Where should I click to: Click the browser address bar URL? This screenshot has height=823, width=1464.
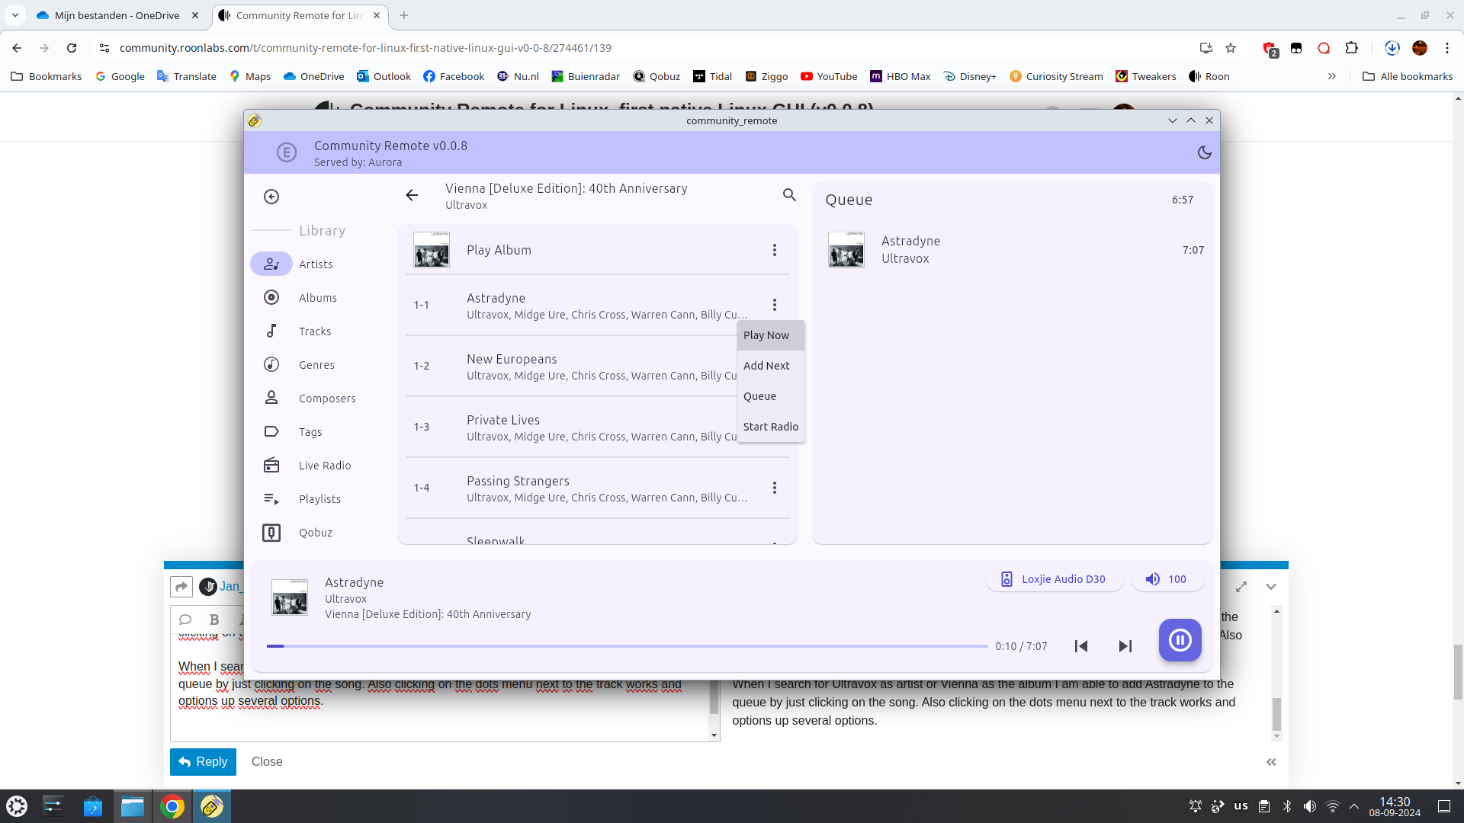coord(365,48)
